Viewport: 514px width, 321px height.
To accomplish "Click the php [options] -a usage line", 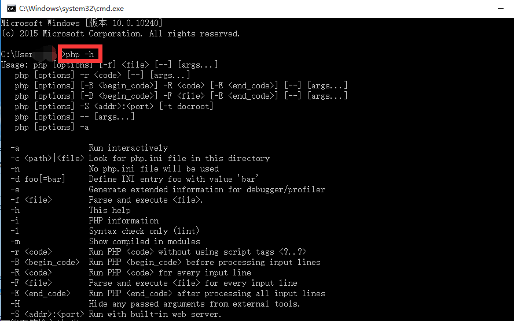I will 52,128.
